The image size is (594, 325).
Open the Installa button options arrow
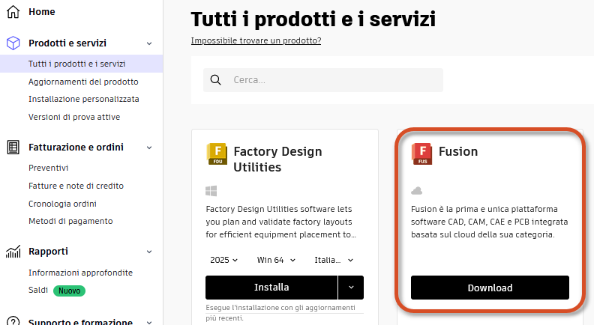pos(351,287)
